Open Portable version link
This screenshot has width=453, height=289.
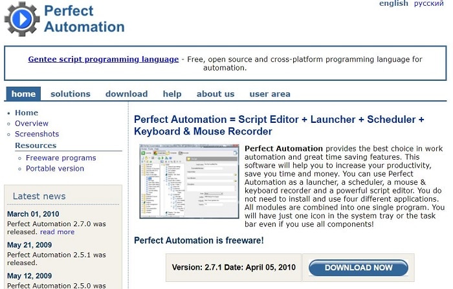(55, 168)
